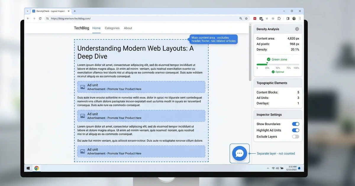This screenshot has width=355, height=186.
Task: Click the image icon in the first ad unit
Action: [83, 87]
